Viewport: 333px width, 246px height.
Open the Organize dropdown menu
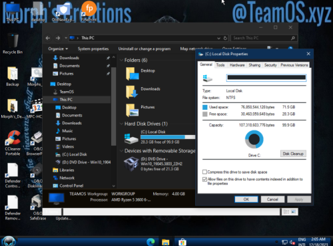[58, 49]
